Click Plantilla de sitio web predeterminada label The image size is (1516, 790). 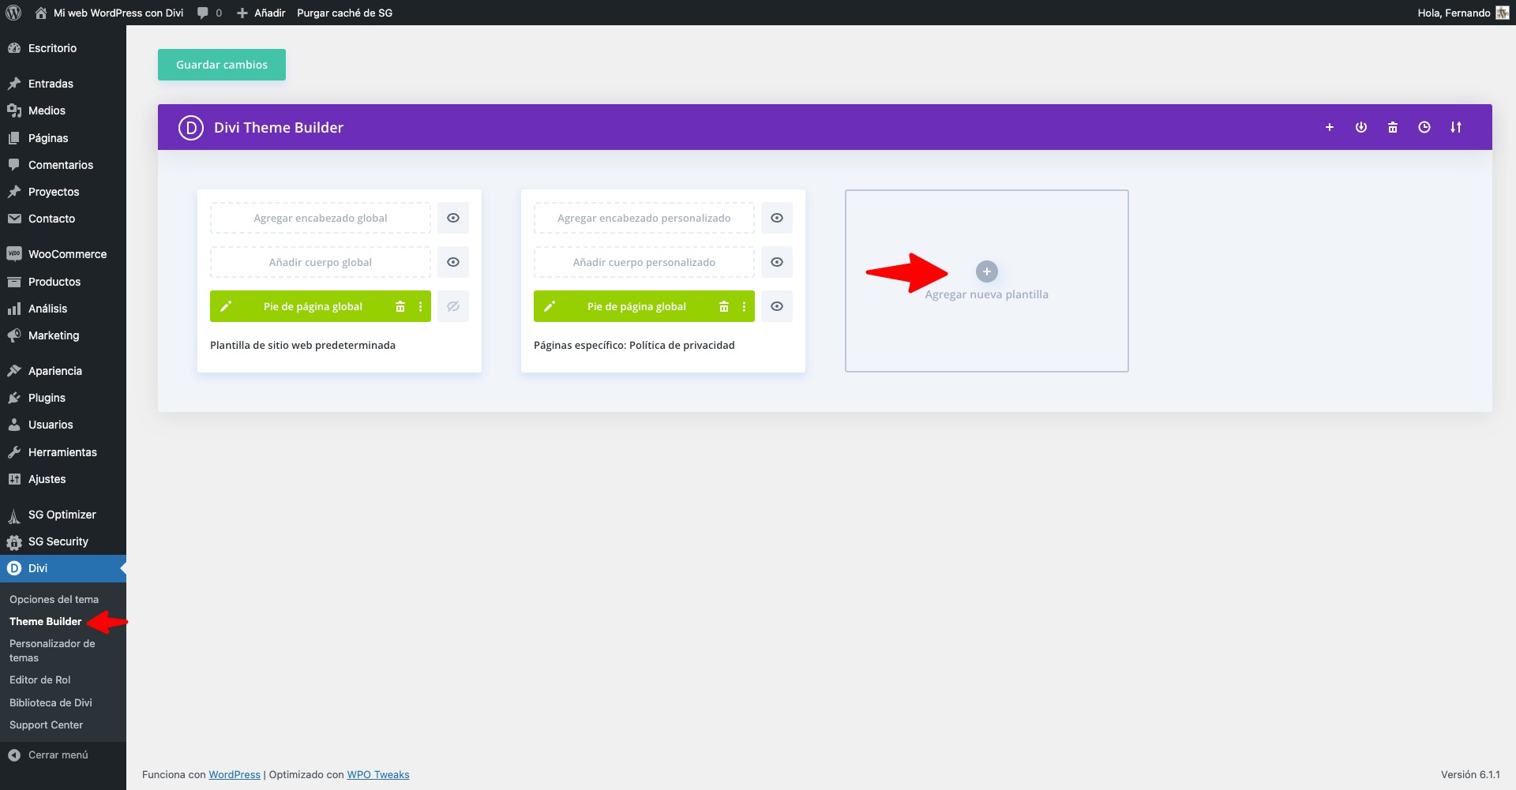click(x=302, y=345)
